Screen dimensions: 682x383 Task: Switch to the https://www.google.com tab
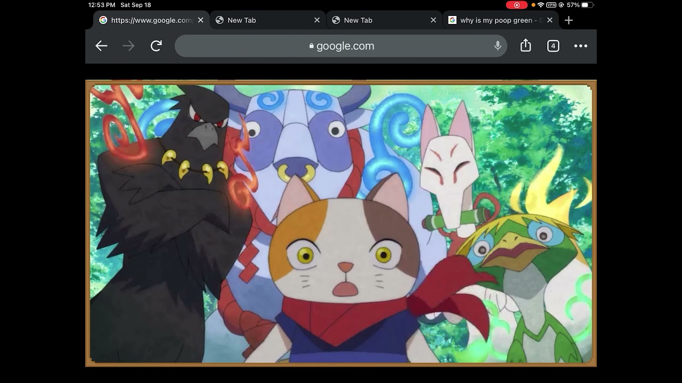(151, 20)
